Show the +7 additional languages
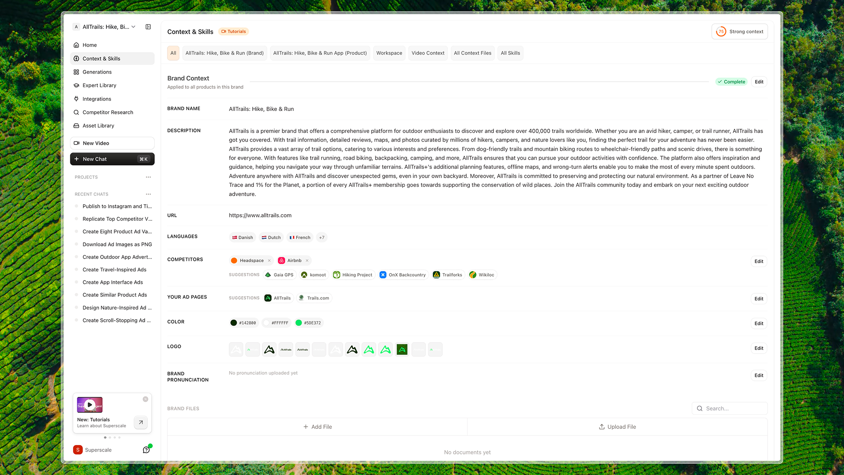 (322, 237)
